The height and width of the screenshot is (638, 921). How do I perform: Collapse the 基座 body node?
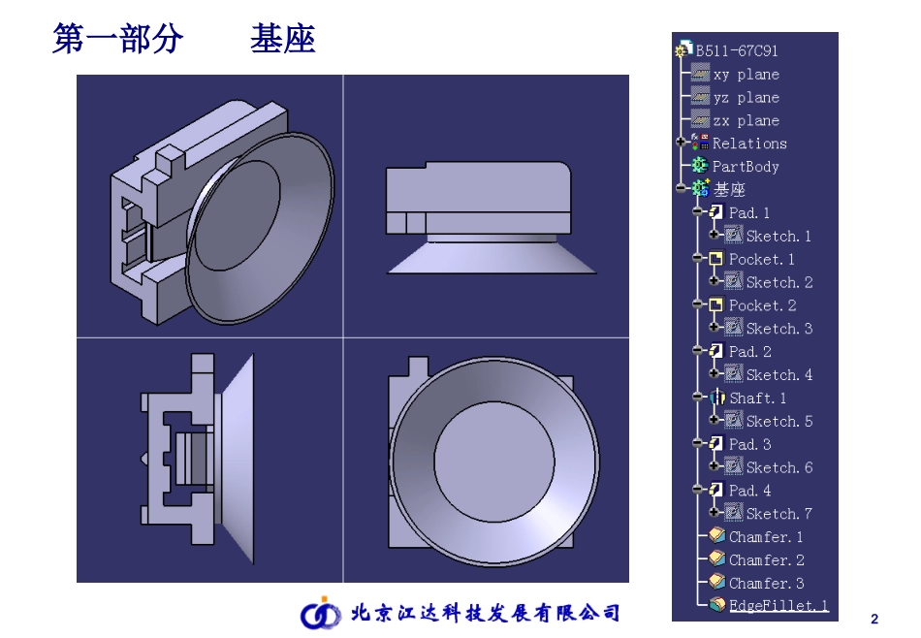pos(681,188)
